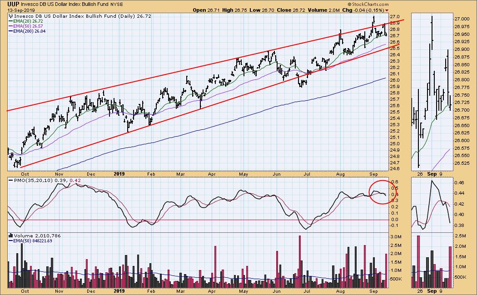Viewport: 477px width, 295px height.
Task: Click the 24.6 label on the price axis
Action: pos(395,169)
